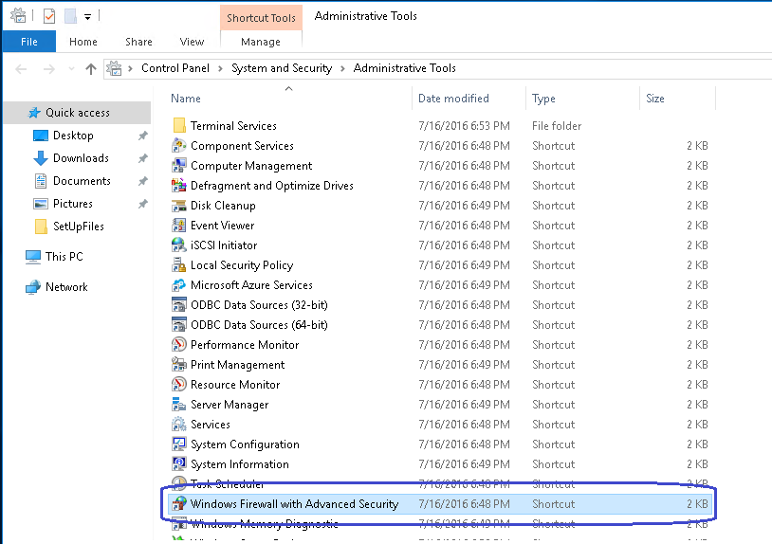Open the recent locations dropdown arrow

[71, 69]
